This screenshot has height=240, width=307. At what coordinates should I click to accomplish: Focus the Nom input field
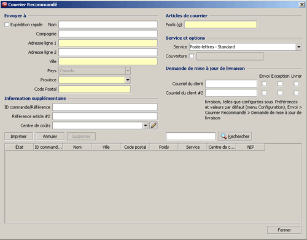[108, 24]
